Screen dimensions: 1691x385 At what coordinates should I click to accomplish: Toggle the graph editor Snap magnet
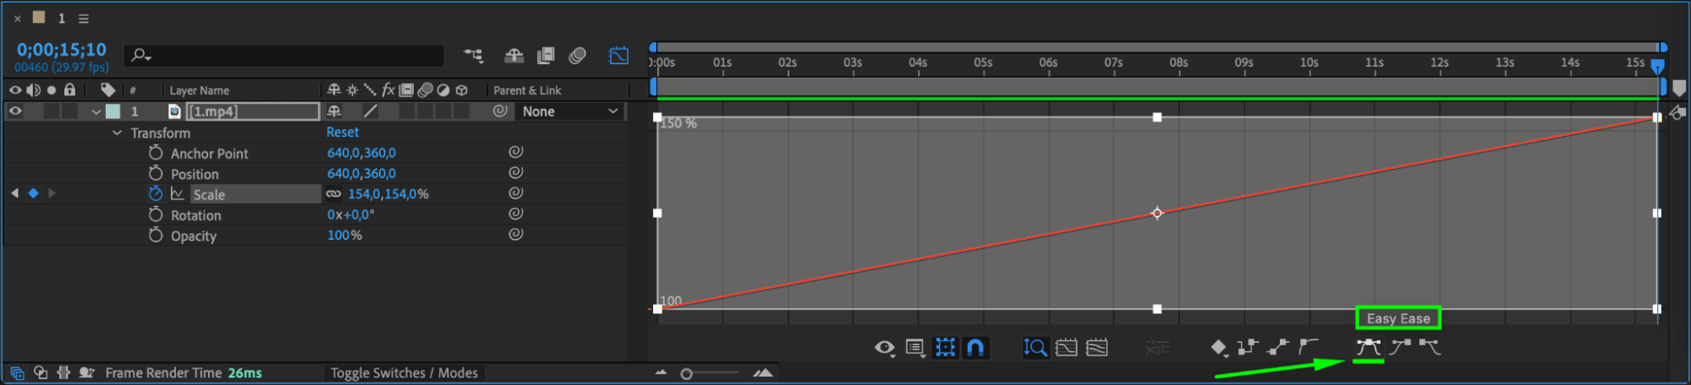[x=975, y=347]
